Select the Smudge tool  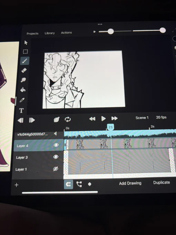click(23, 80)
